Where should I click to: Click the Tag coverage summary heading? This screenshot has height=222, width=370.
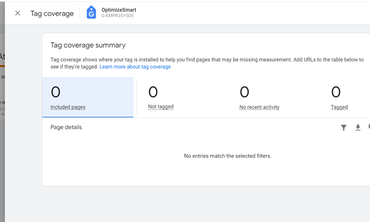88,45
